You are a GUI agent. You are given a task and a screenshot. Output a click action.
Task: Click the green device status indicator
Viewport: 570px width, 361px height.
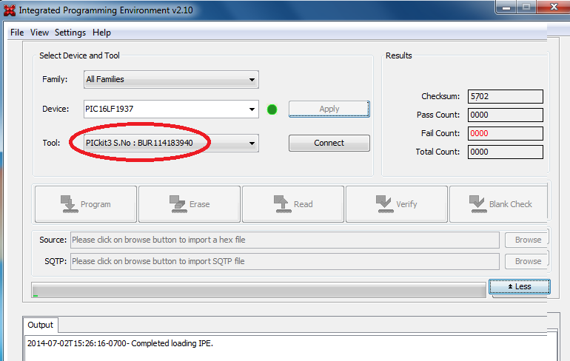click(x=272, y=109)
